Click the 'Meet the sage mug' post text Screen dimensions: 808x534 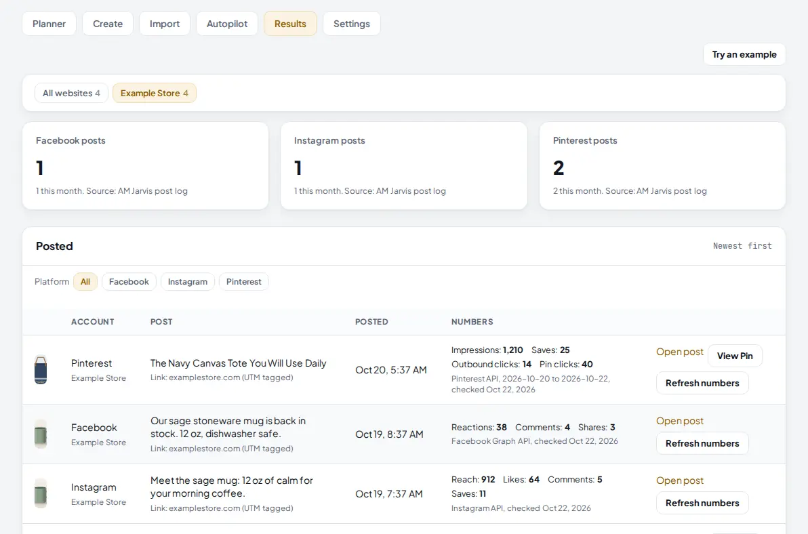point(231,487)
